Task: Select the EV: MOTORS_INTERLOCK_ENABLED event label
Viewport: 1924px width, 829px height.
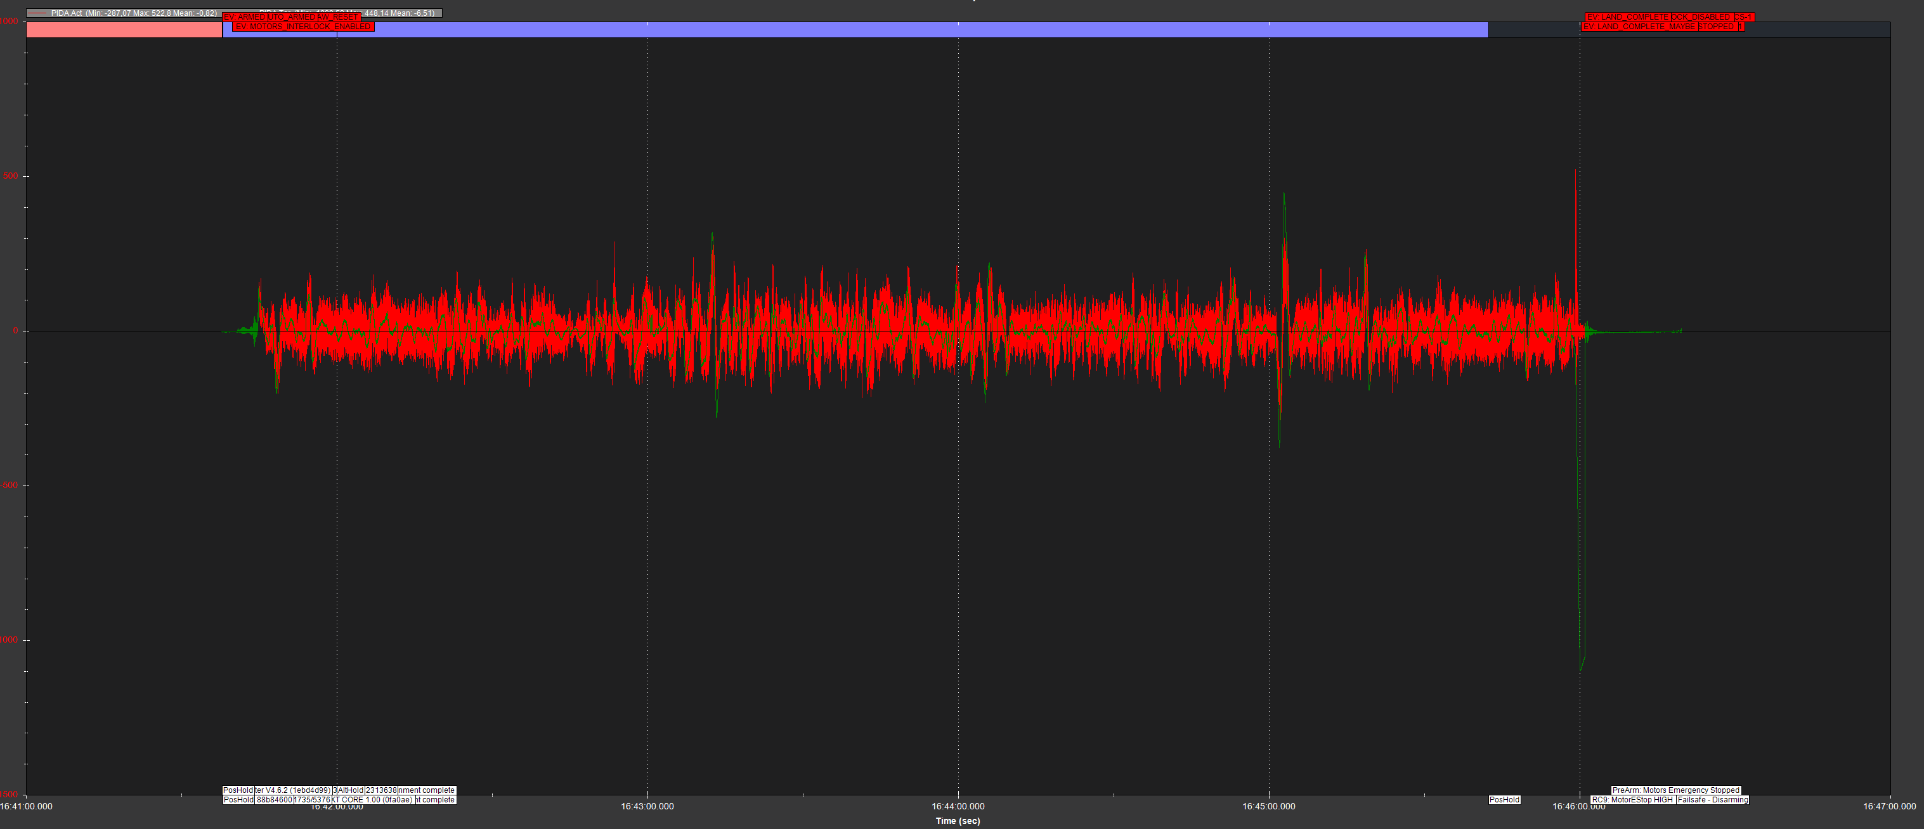Action: [302, 27]
